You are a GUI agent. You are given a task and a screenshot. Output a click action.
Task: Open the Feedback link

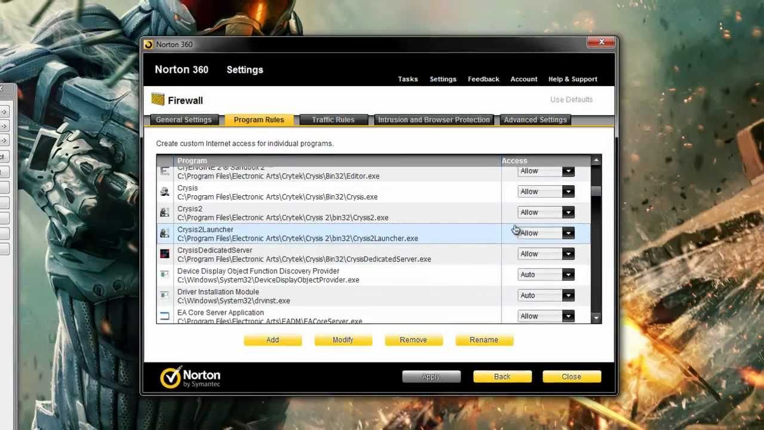[x=483, y=79]
